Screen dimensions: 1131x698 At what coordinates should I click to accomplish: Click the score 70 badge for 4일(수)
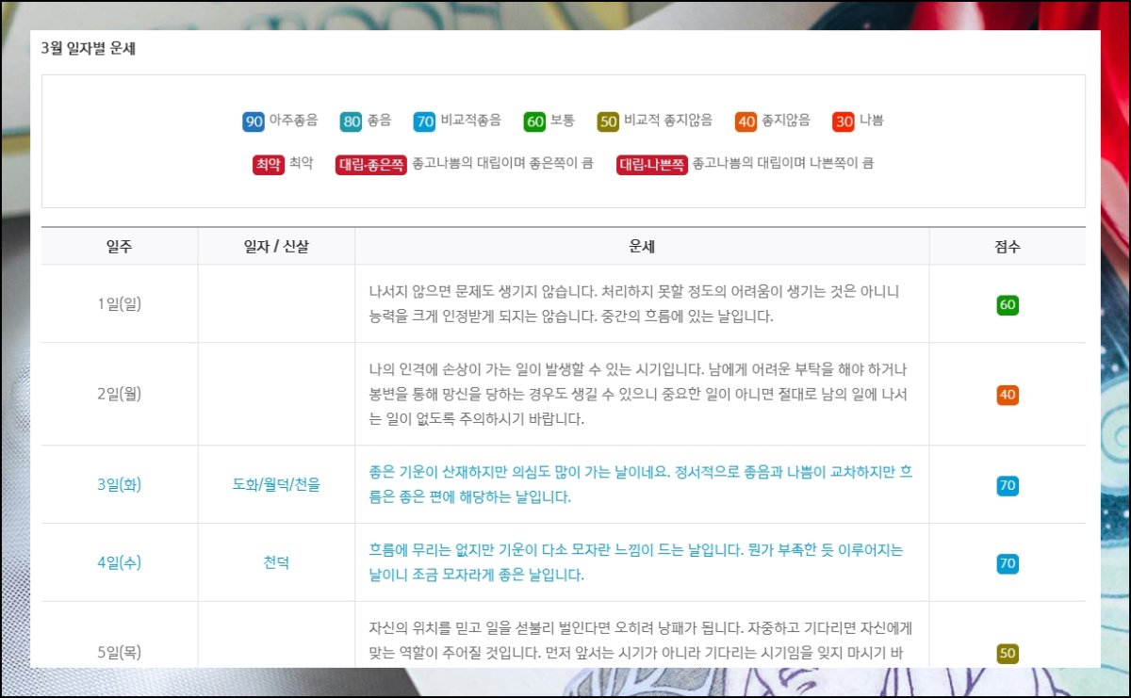pyautogui.click(x=1008, y=564)
